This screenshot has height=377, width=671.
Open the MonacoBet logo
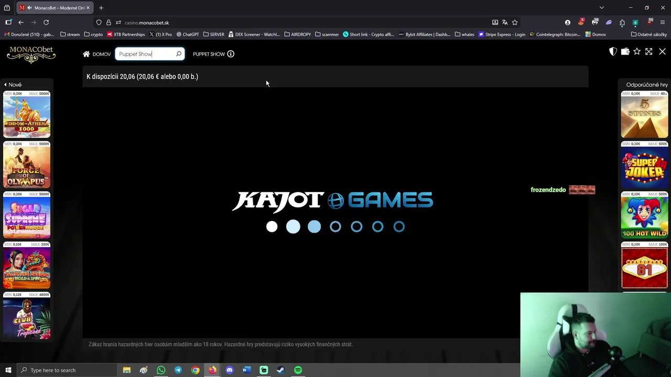(31, 54)
